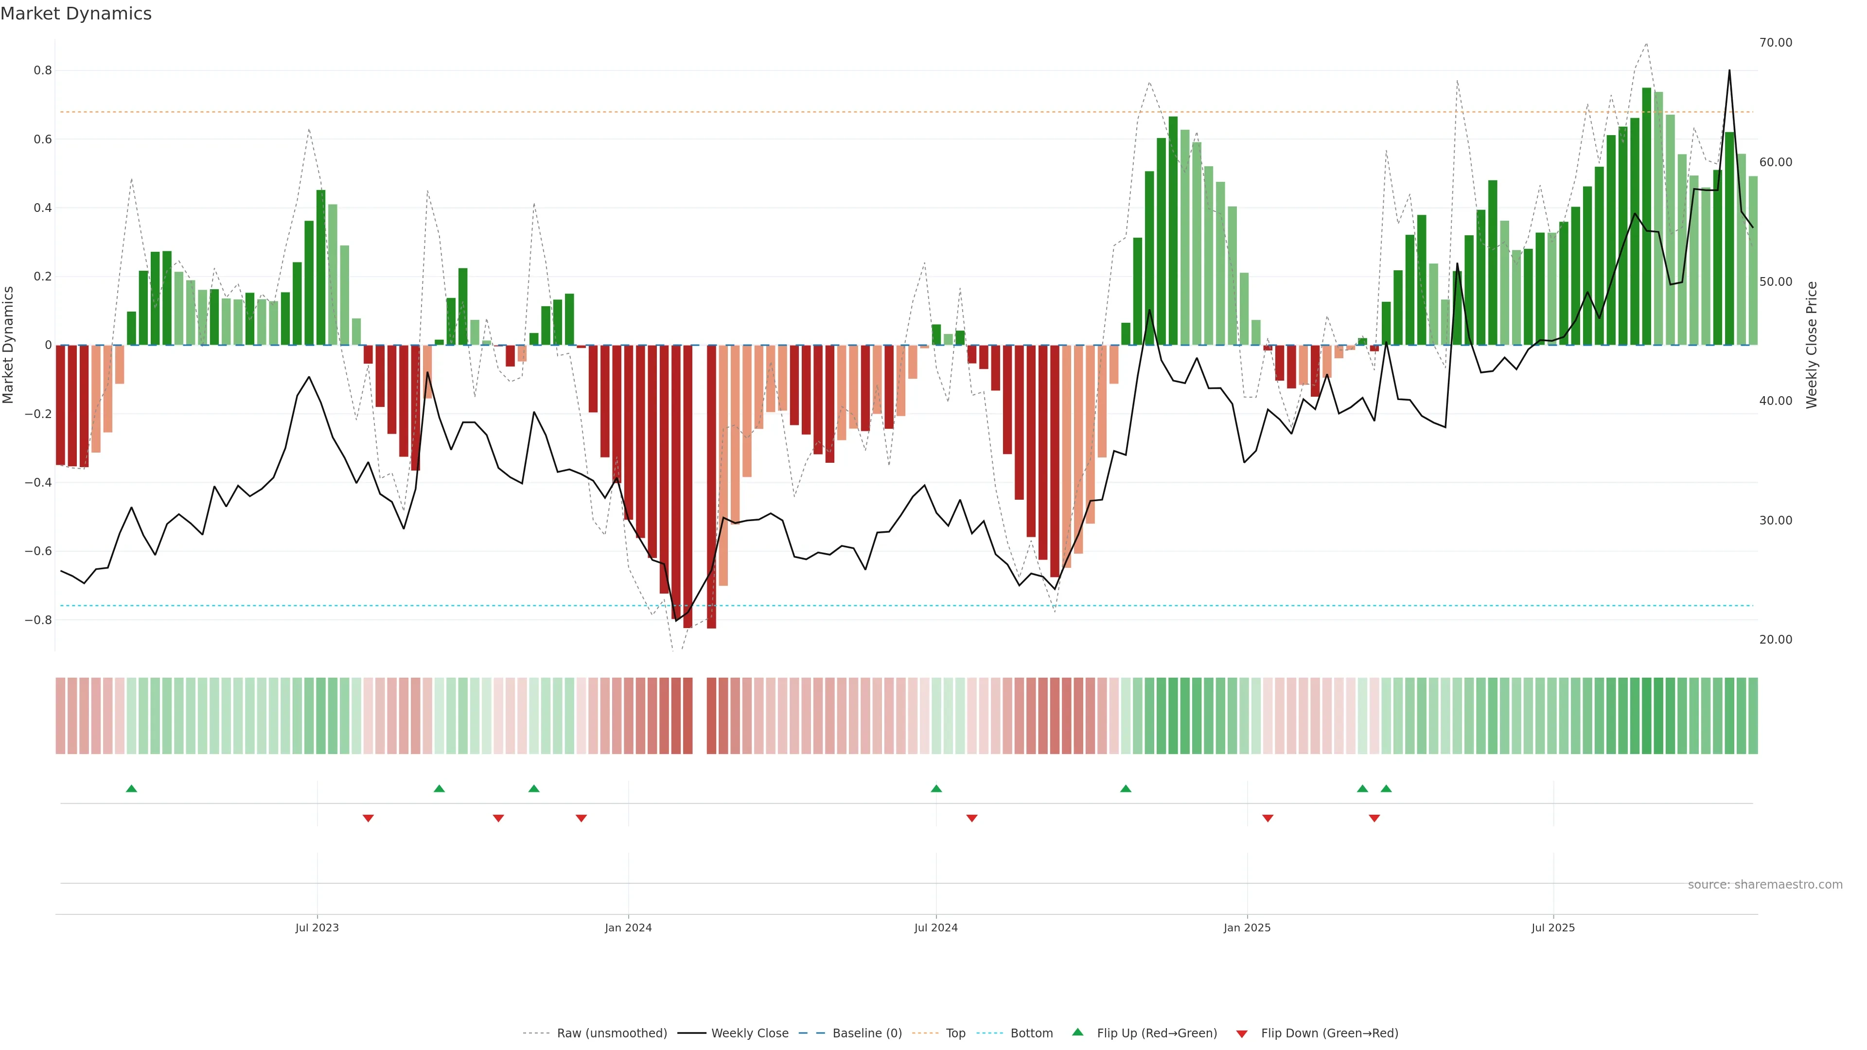Click the green triangle icon in the legend
Screen dimensions: 1867x1050
point(1078,1032)
